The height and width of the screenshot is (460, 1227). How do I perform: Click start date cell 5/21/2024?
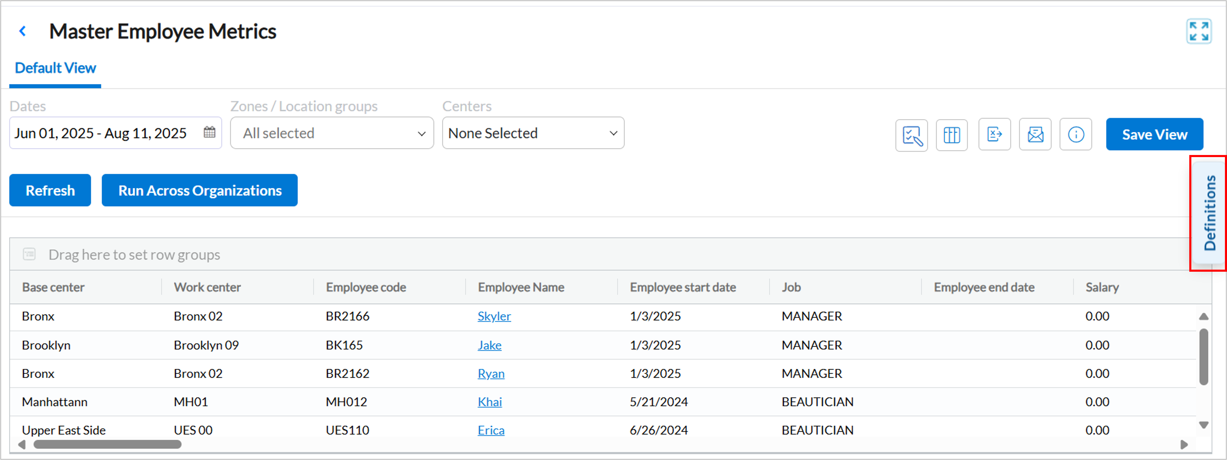coord(659,402)
